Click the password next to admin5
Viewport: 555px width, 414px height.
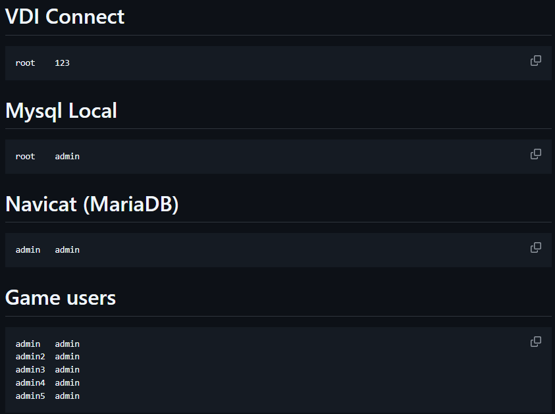point(67,396)
